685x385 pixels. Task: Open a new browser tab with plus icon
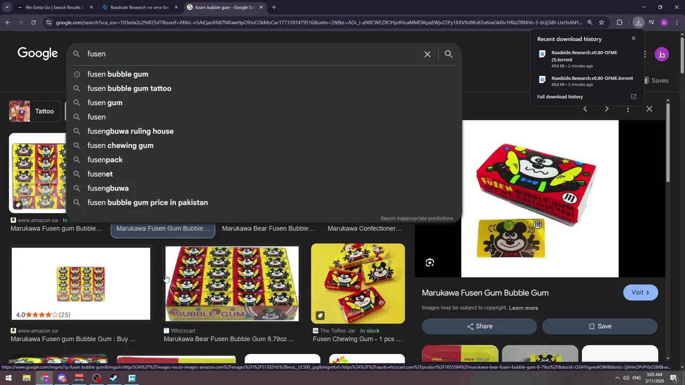click(273, 7)
